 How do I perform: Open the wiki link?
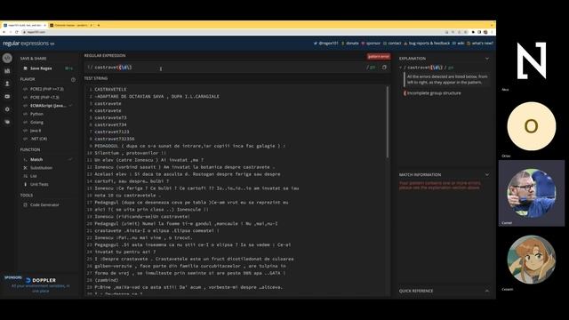point(459,44)
